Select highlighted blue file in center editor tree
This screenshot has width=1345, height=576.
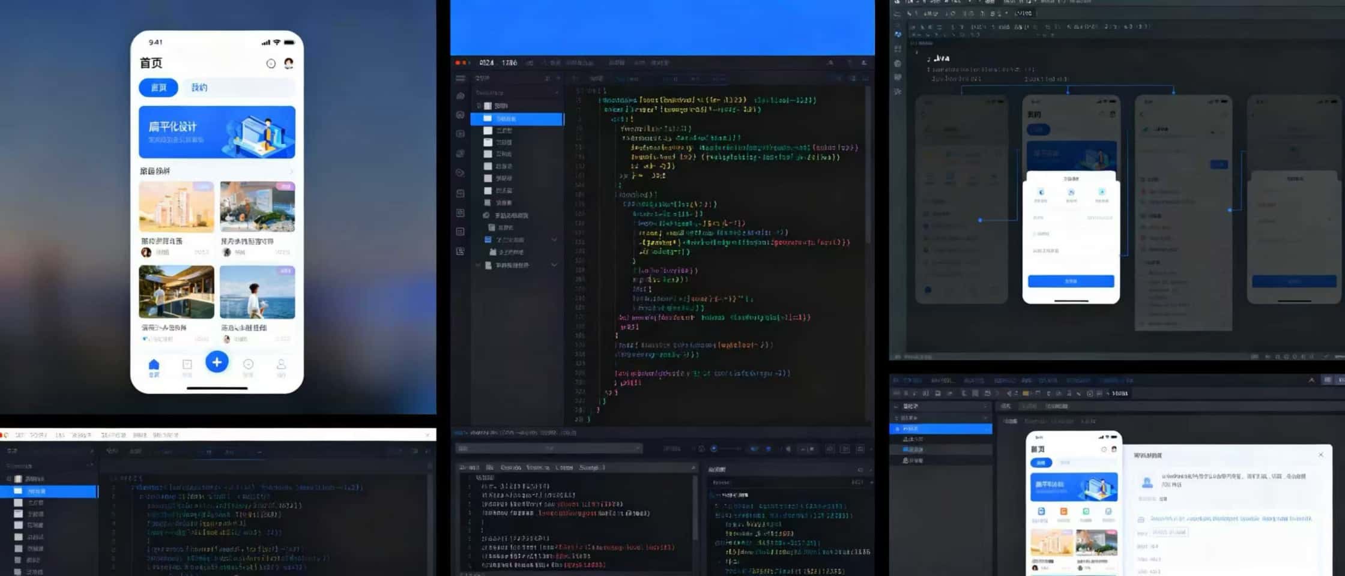tap(516, 119)
